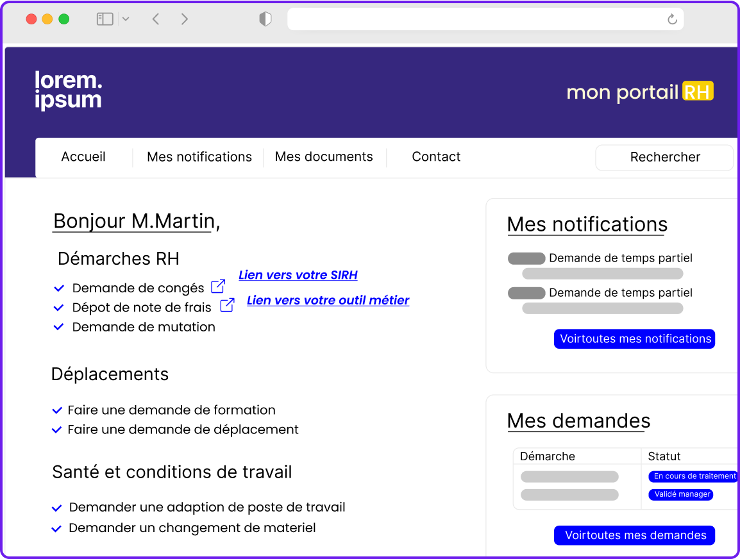Open the Lien vers votre outil métier link
Screen dimensions: 740x559
[x=328, y=300]
